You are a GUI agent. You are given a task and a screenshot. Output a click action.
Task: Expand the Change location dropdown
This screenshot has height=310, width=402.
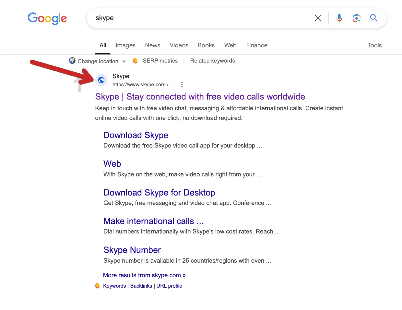[x=124, y=61]
